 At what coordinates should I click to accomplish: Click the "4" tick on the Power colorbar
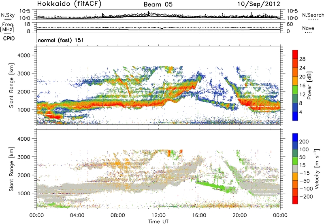(x=301, y=112)
